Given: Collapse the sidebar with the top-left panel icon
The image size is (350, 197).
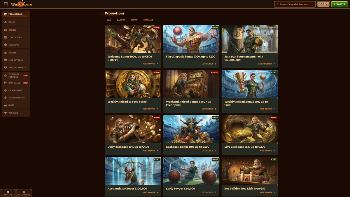Looking at the screenshot, I should (6, 4).
